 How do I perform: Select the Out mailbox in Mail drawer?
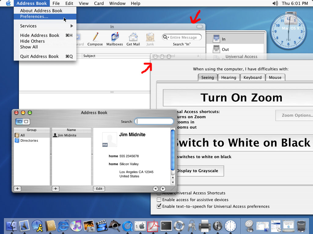tap(236, 49)
